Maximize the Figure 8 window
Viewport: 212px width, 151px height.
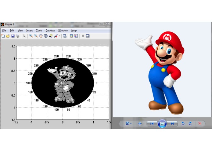(x=107, y=24)
